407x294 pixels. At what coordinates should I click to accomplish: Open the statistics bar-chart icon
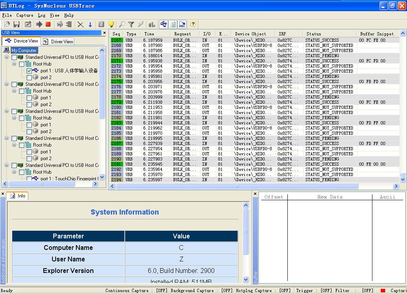point(151,24)
